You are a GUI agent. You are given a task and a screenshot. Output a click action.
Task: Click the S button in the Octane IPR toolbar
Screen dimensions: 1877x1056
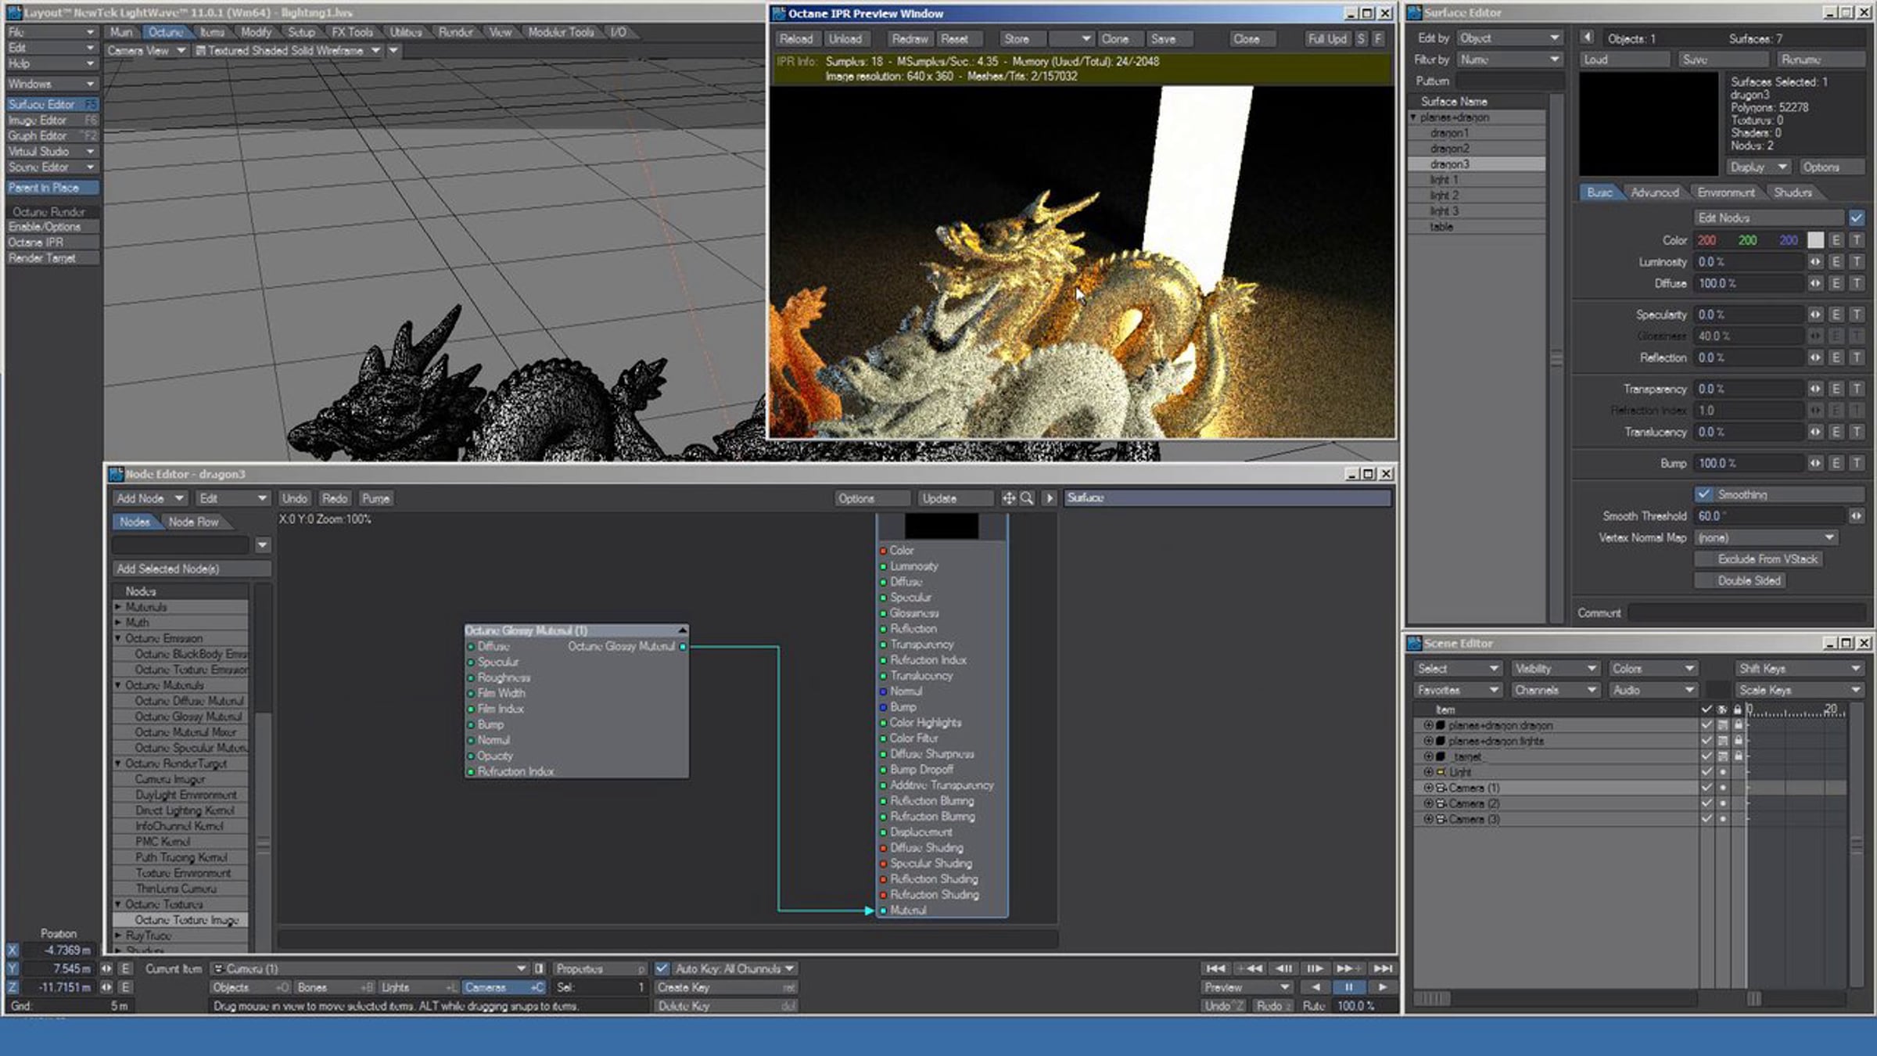click(x=1361, y=38)
